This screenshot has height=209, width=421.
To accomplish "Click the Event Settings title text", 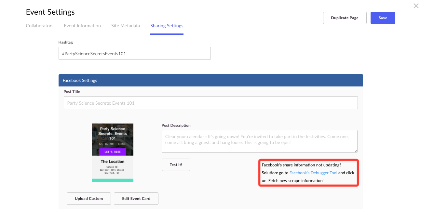I will click(50, 12).
